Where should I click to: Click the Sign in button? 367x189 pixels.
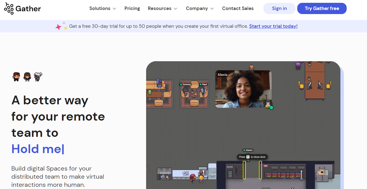click(x=279, y=8)
